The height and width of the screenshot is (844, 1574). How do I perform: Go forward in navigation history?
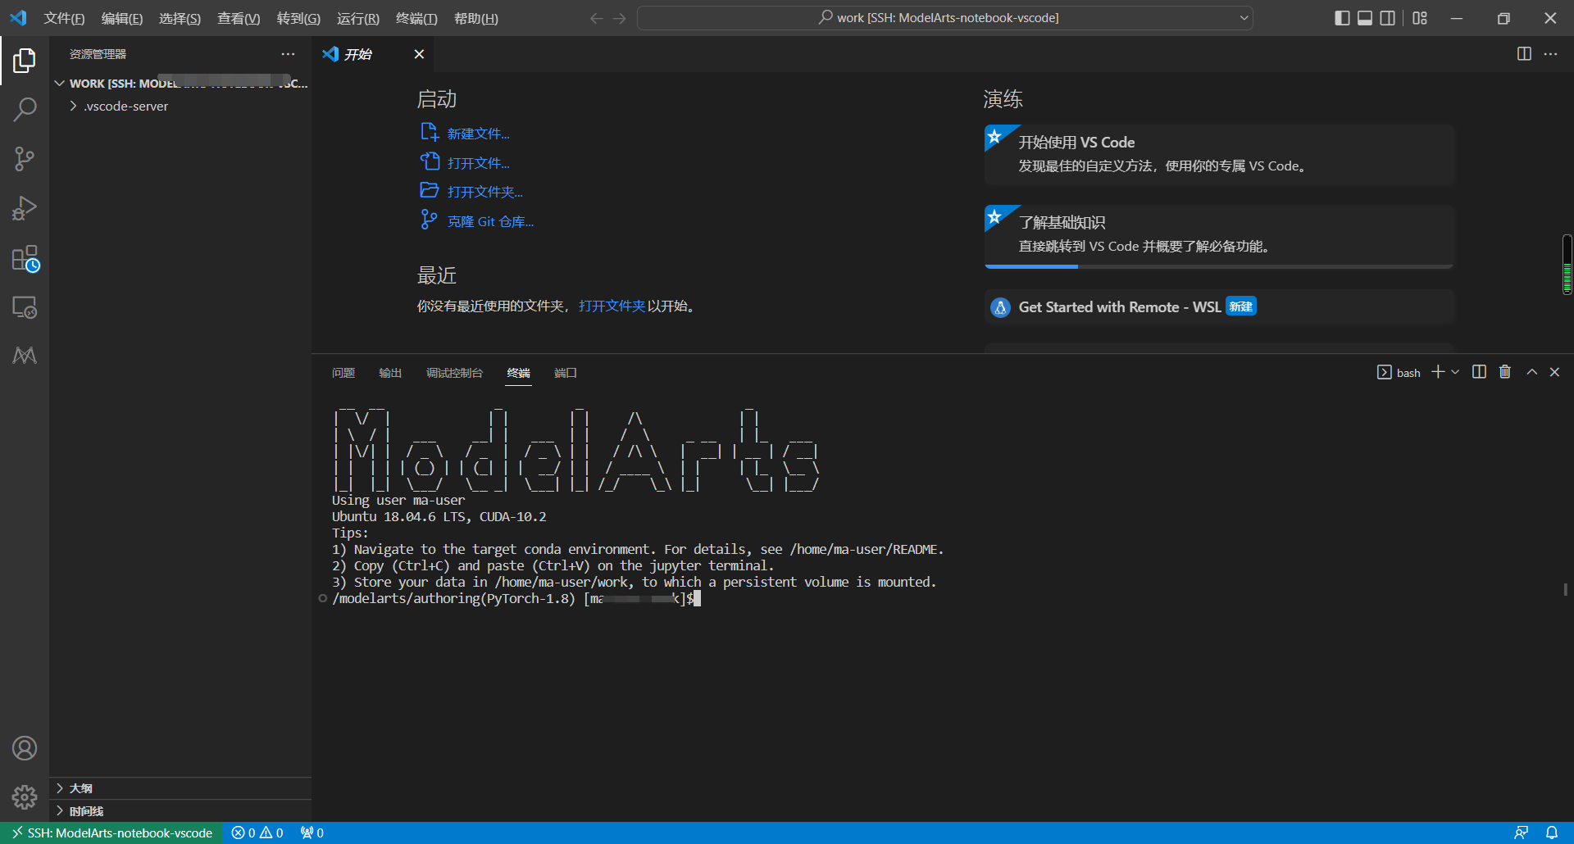pyautogui.click(x=620, y=18)
